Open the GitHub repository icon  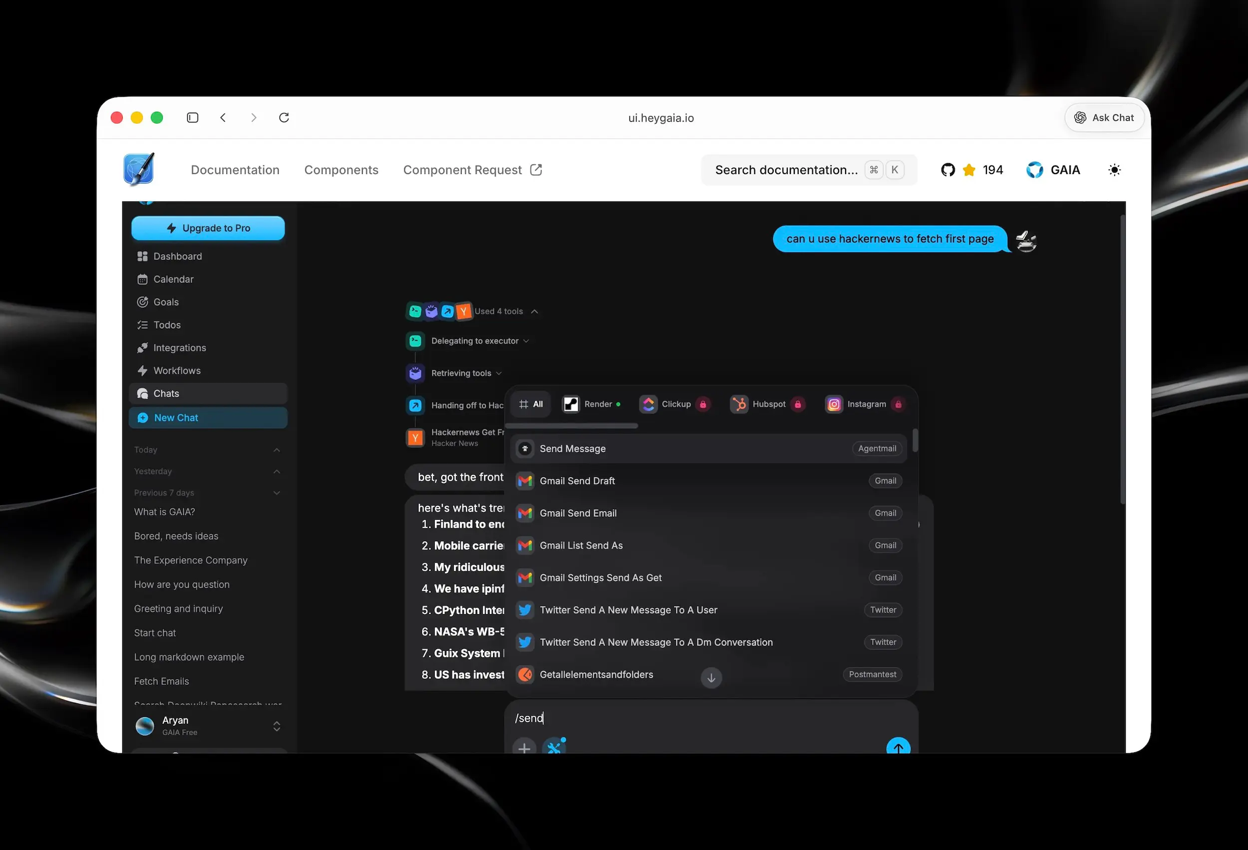[x=948, y=170]
